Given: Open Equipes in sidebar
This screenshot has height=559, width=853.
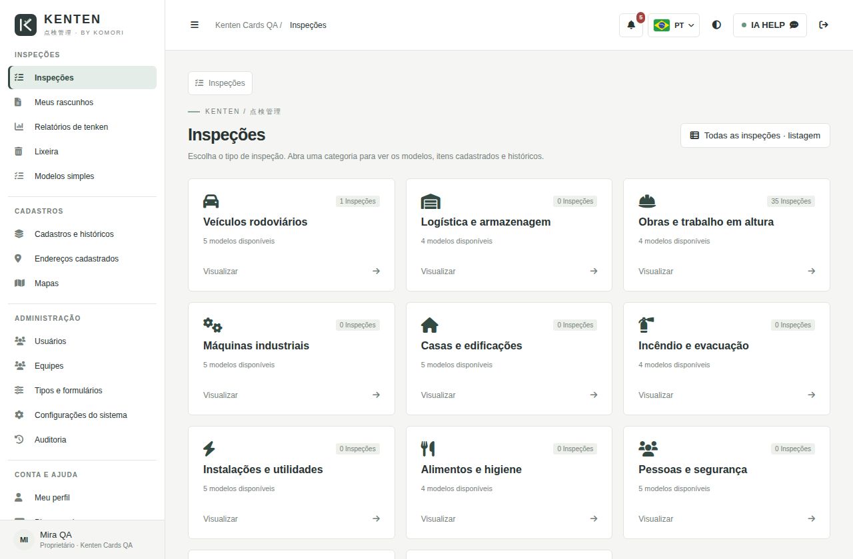Looking at the screenshot, I should (x=82, y=366).
